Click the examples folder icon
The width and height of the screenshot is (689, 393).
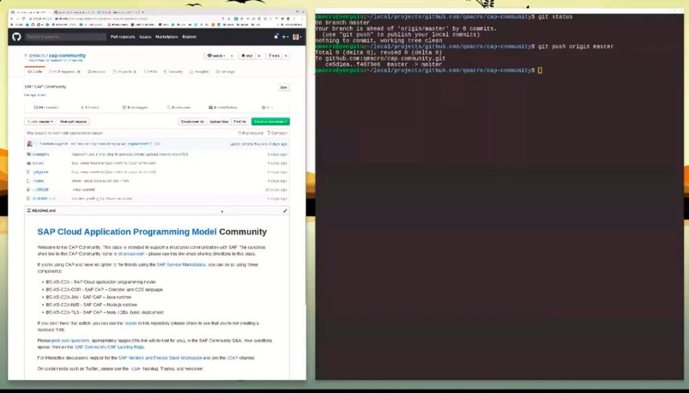point(28,154)
